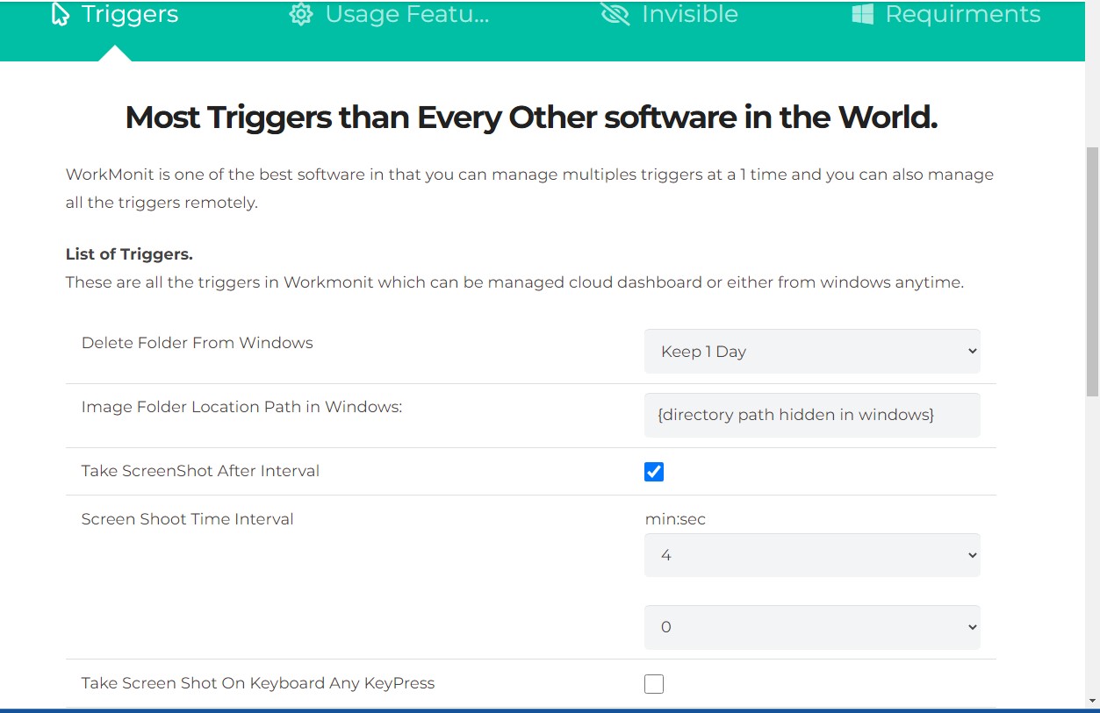Open the Usage Features tab label

coord(406,15)
